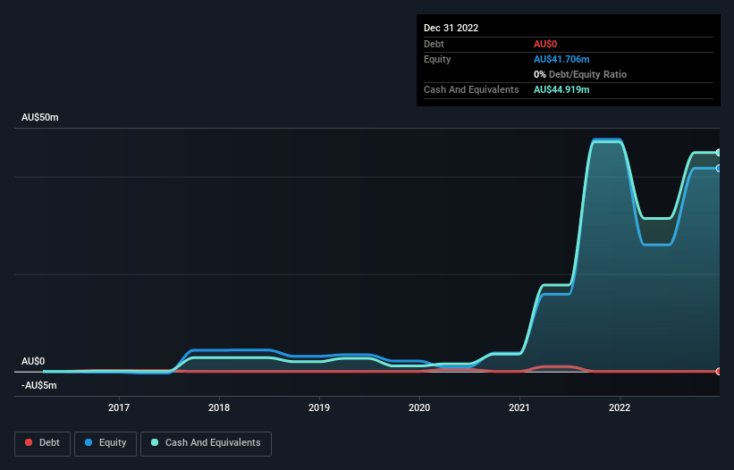734x470 pixels.
Task: Toggle Cash And Equivalents legend button
Action: pos(206,443)
